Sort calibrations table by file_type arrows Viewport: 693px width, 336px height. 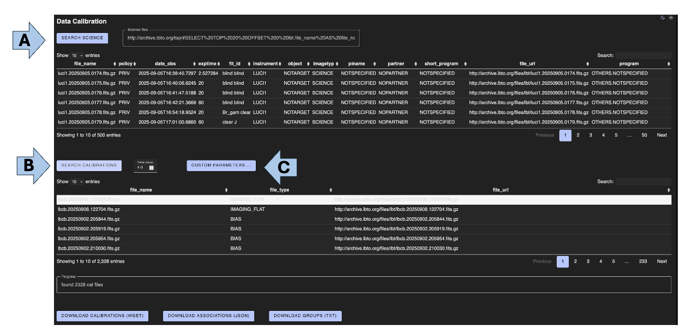[330, 190]
